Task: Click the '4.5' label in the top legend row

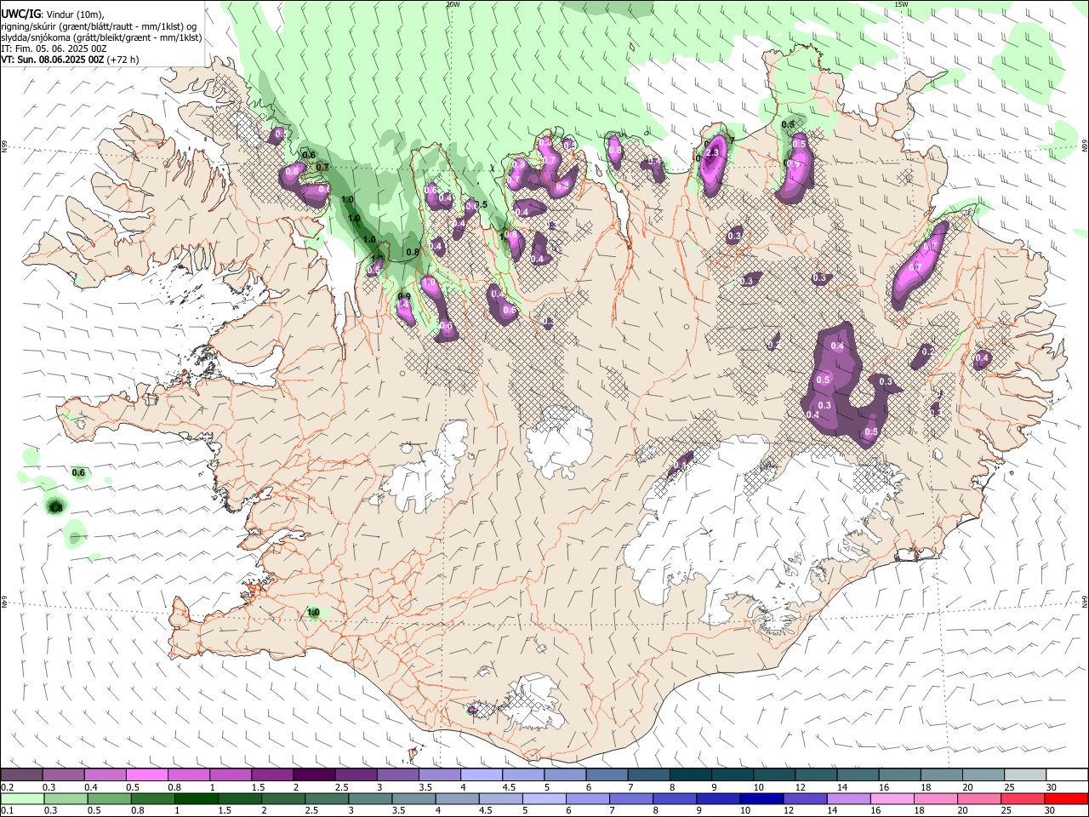Action: coord(509,787)
